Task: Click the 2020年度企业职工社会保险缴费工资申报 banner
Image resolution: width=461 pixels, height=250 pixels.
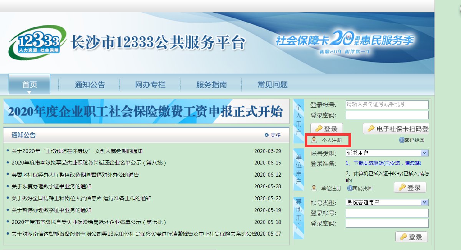Action: click(146, 112)
